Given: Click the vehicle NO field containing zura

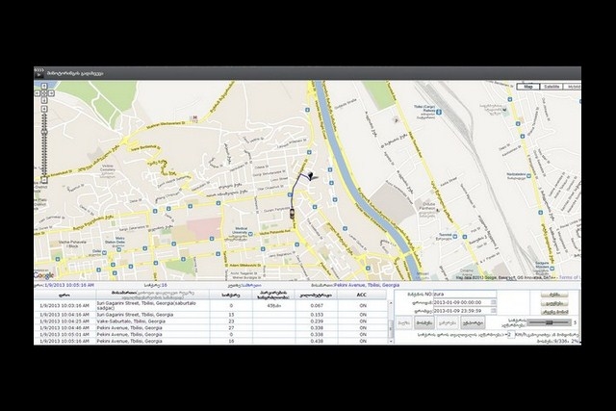Looking at the screenshot, I should click(x=464, y=294).
